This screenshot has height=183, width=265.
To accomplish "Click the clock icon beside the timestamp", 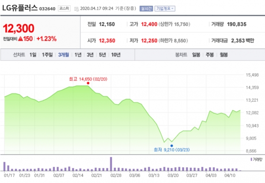I will coord(76,9).
